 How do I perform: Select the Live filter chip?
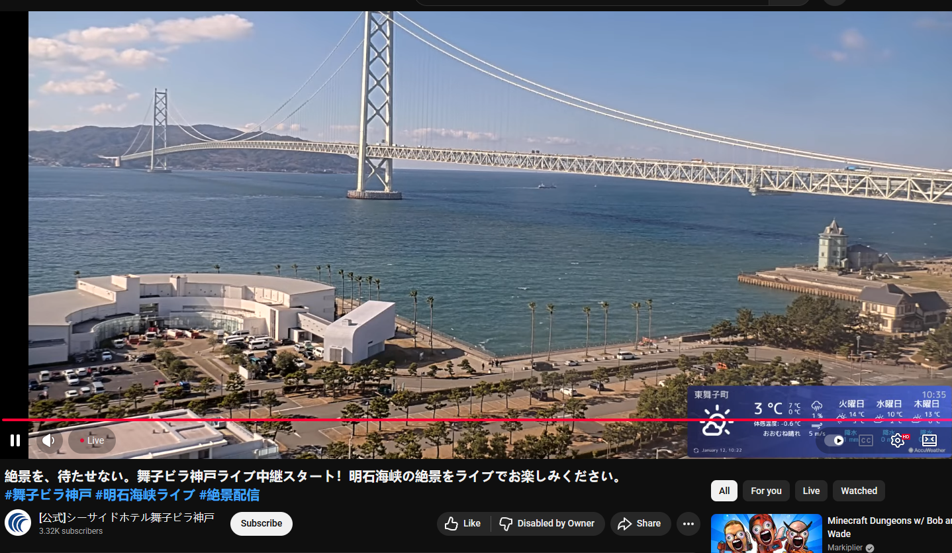click(x=811, y=491)
